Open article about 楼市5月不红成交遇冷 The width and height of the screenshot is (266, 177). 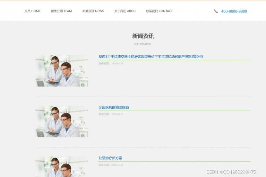coord(151,57)
